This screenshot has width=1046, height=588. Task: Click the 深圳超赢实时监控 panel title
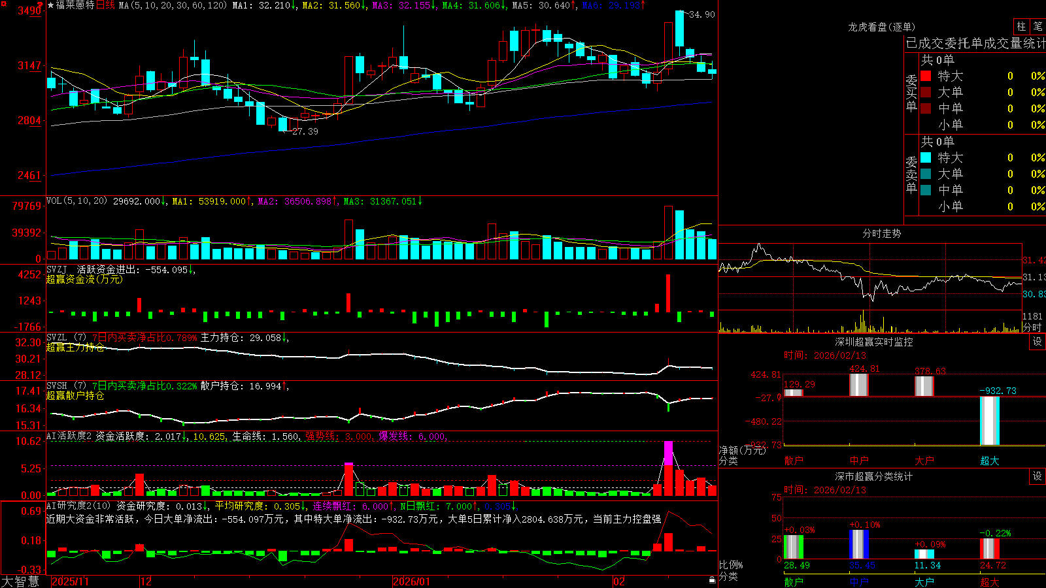(873, 342)
